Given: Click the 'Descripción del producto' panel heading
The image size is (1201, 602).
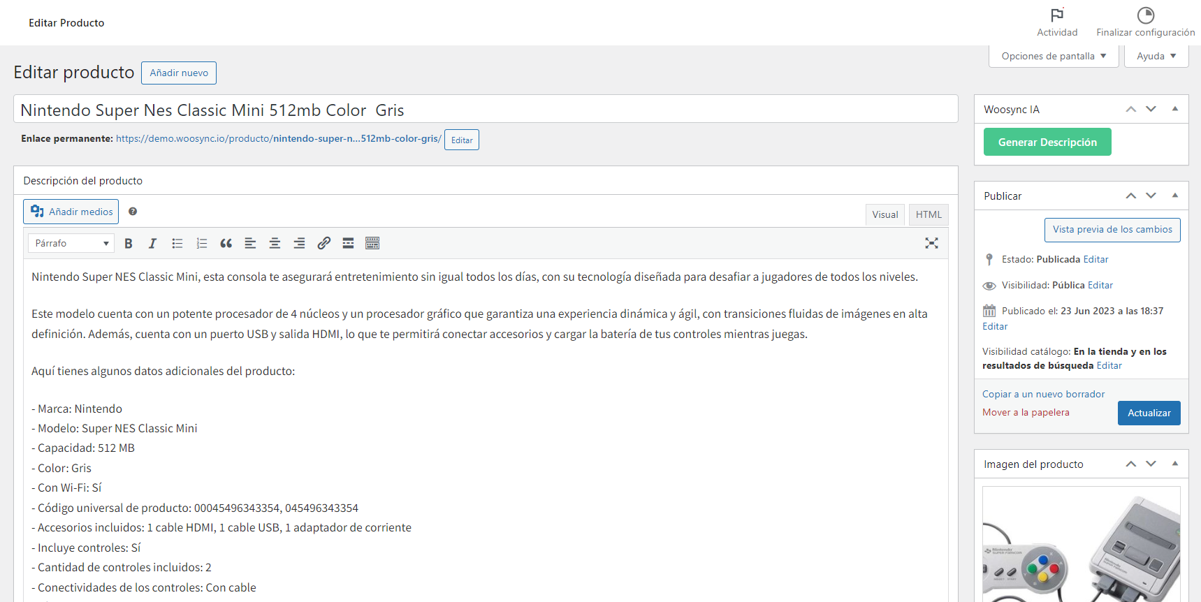Looking at the screenshot, I should pos(83,181).
